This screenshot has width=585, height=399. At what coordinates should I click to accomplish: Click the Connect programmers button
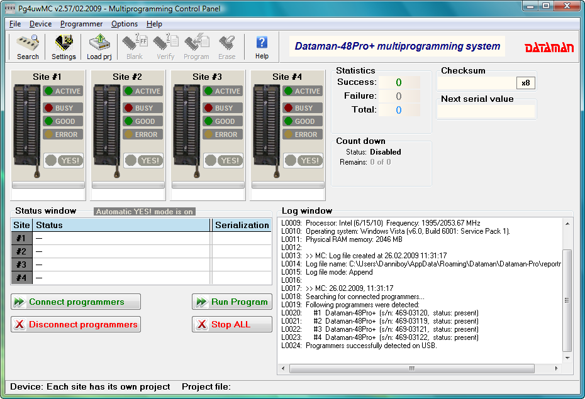pos(75,302)
